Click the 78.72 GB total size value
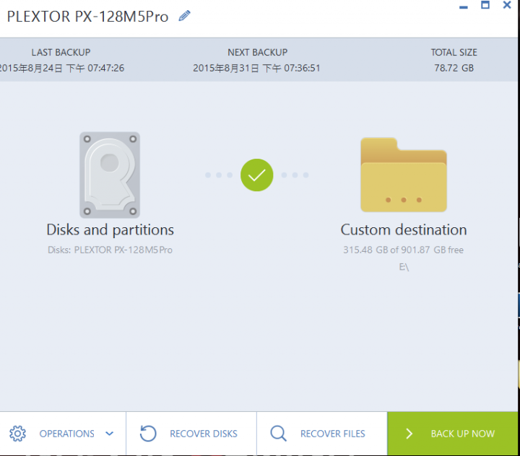 [x=454, y=68]
